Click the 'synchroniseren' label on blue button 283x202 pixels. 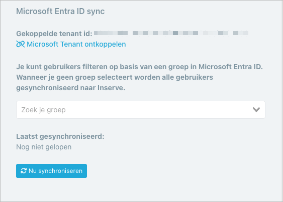pos(60,171)
